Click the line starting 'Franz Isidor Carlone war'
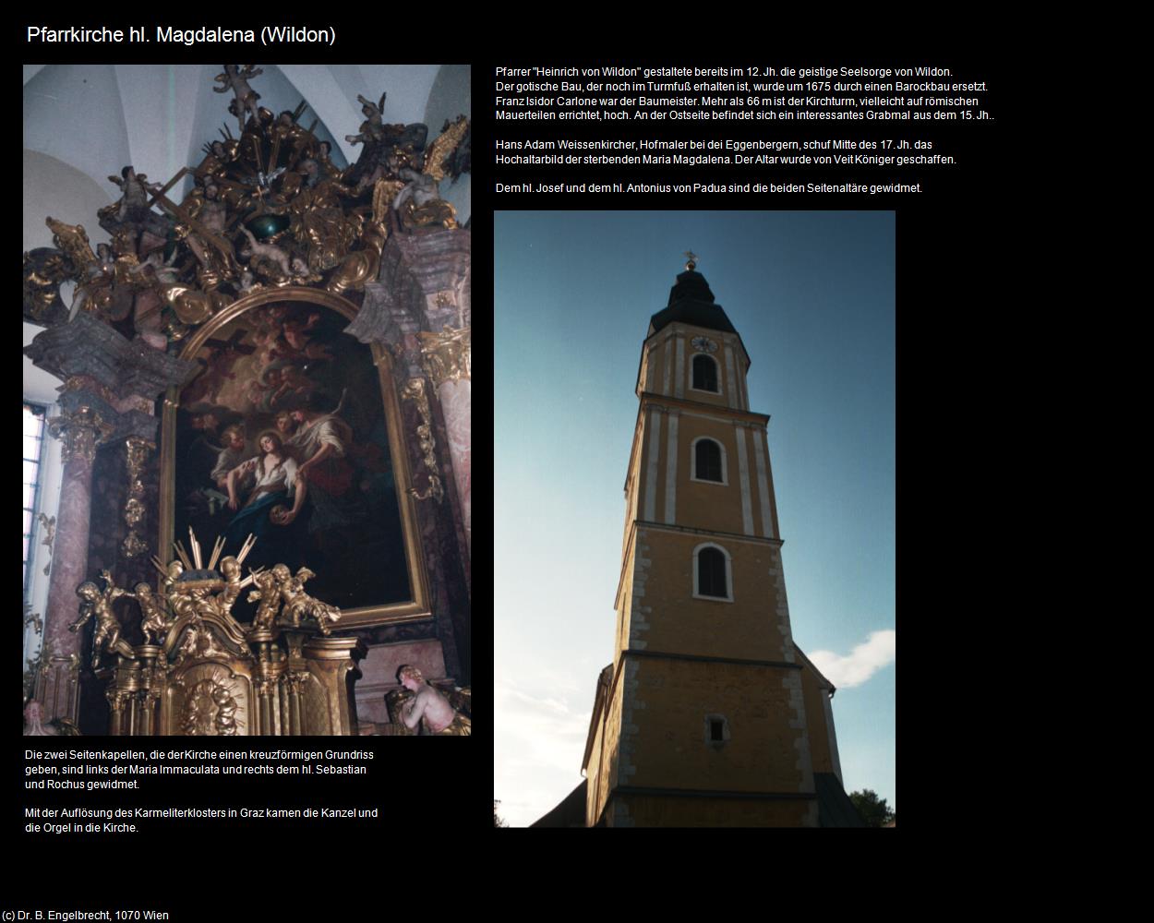The width and height of the screenshot is (1154, 923). coord(737,102)
